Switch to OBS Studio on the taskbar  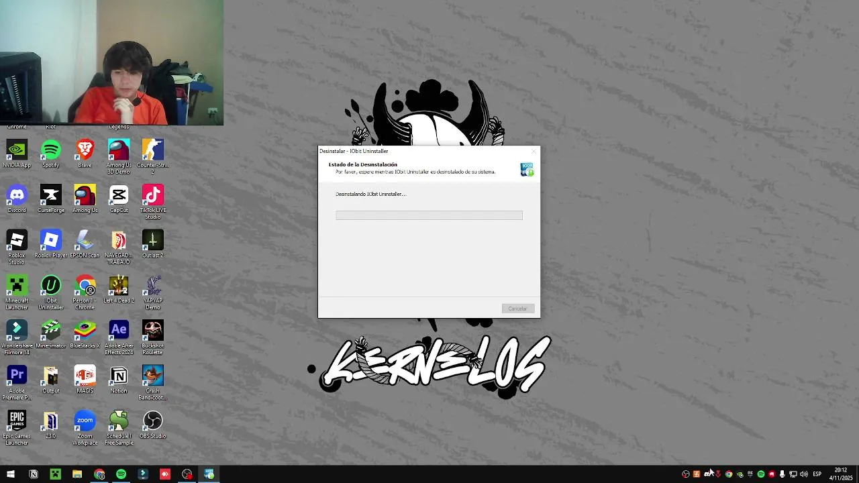pos(187,474)
